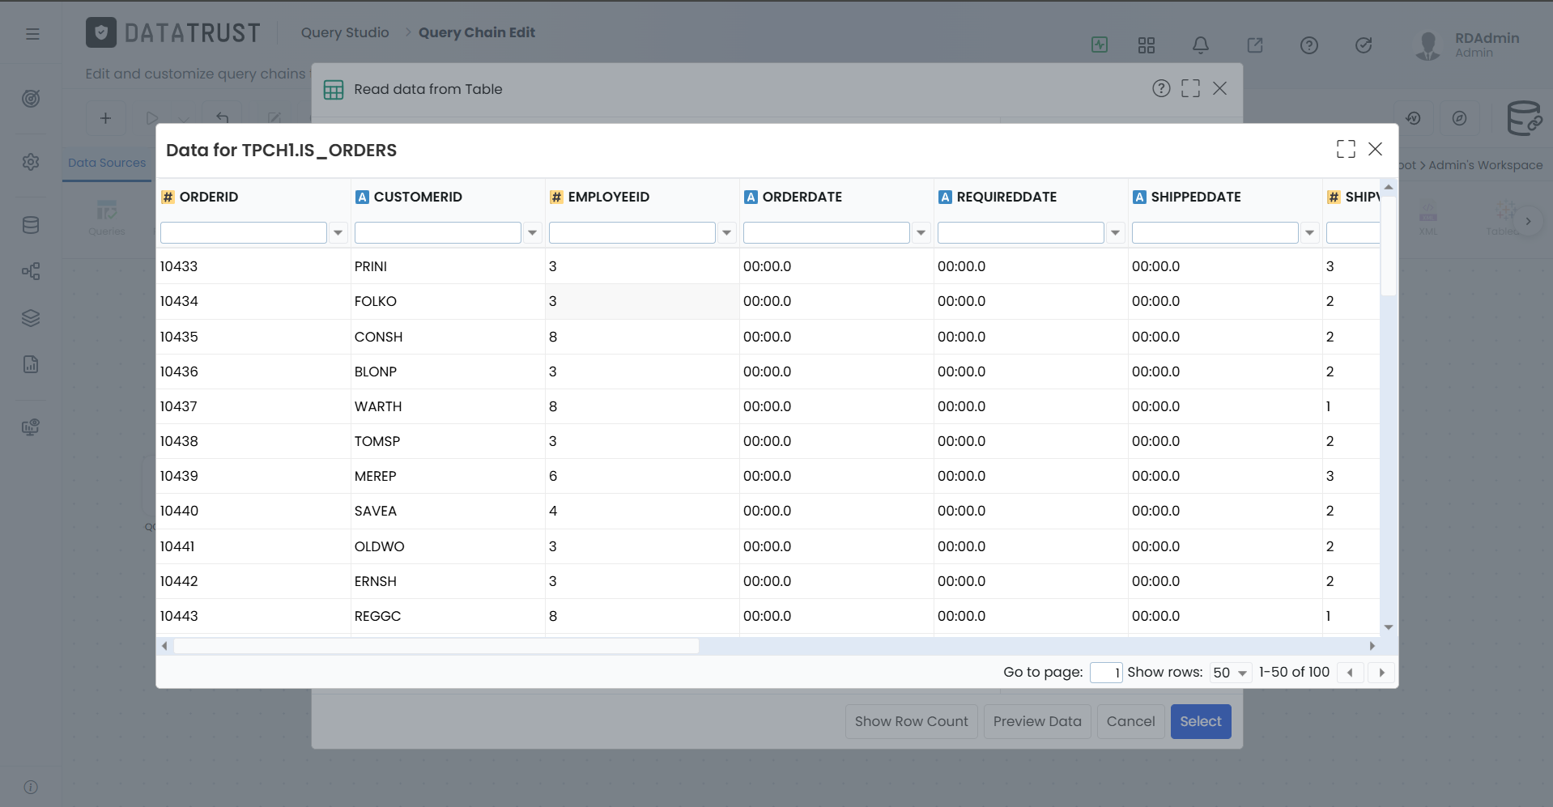Viewport: 1553px width, 807px height.
Task: Click the history clock toolbar icon
Action: [x=1414, y=118]
